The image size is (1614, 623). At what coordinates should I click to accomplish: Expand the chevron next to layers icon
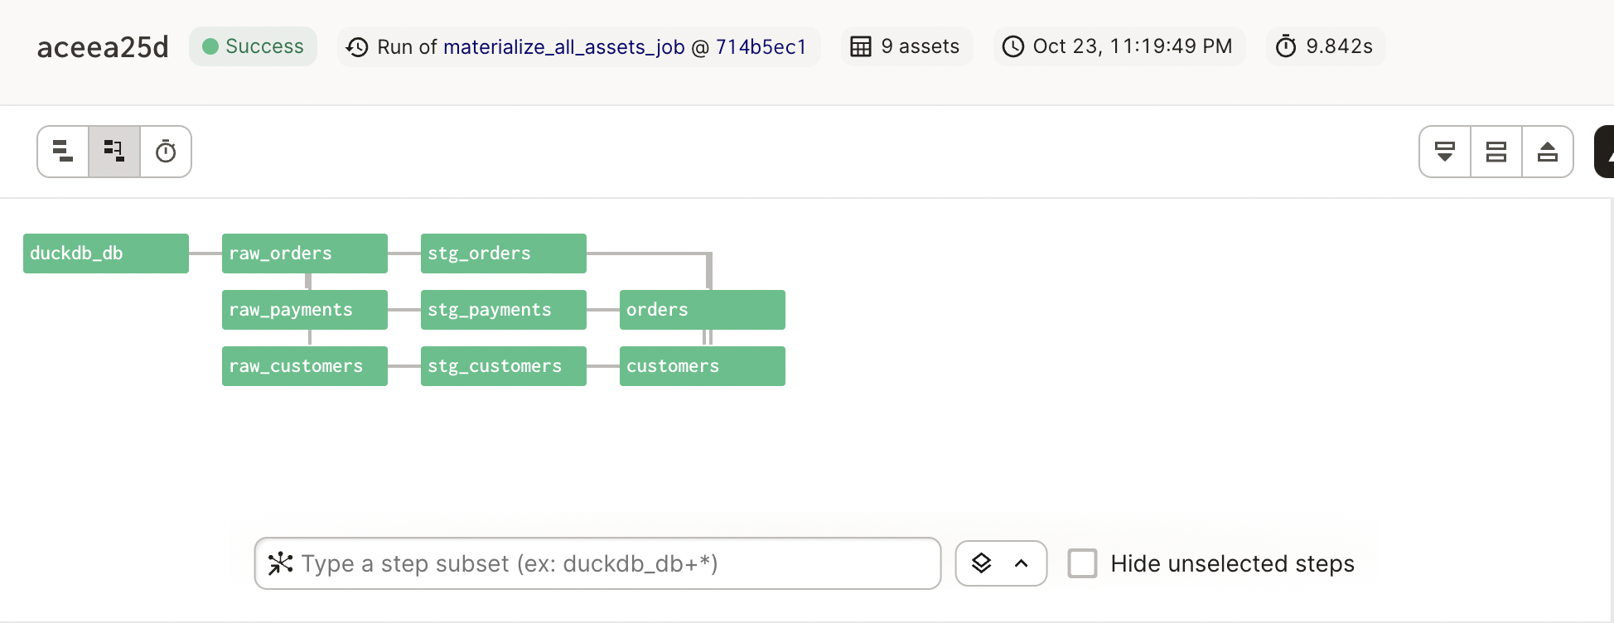pyautogui.click(x=1022, y=563)
